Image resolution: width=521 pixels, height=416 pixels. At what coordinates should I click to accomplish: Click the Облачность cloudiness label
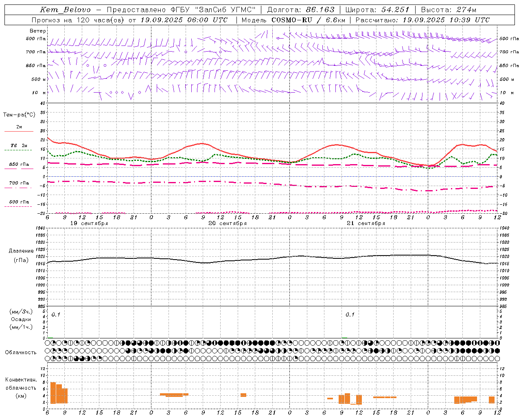tap(21, 353)
